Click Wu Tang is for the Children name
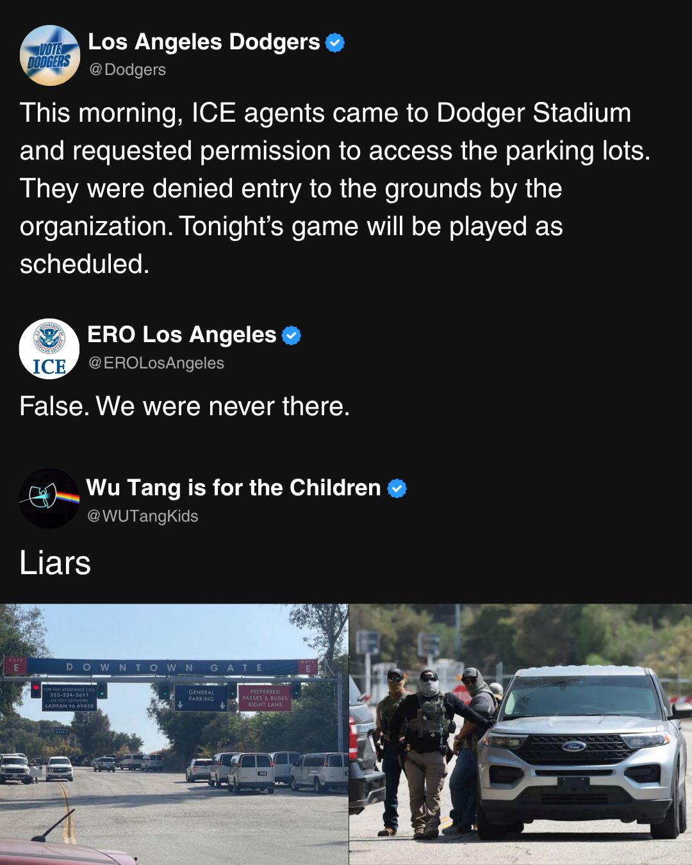The height and width of the screenshot is (865, 692). (234, 488)
